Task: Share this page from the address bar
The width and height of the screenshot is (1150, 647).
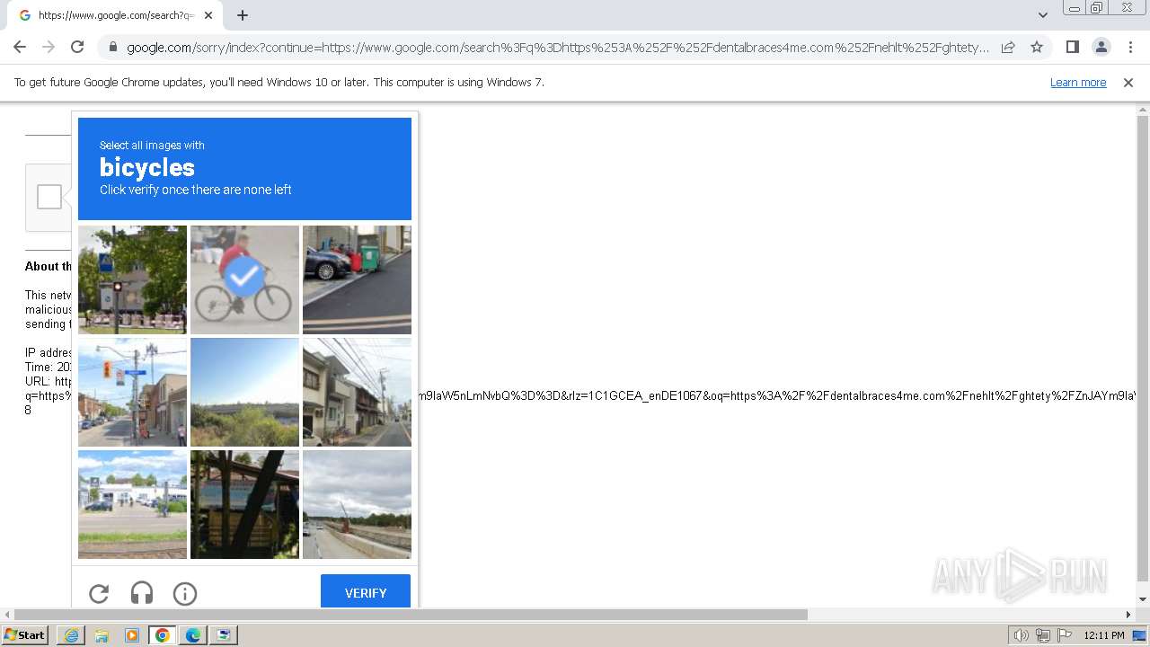Action: (1008, 47)
